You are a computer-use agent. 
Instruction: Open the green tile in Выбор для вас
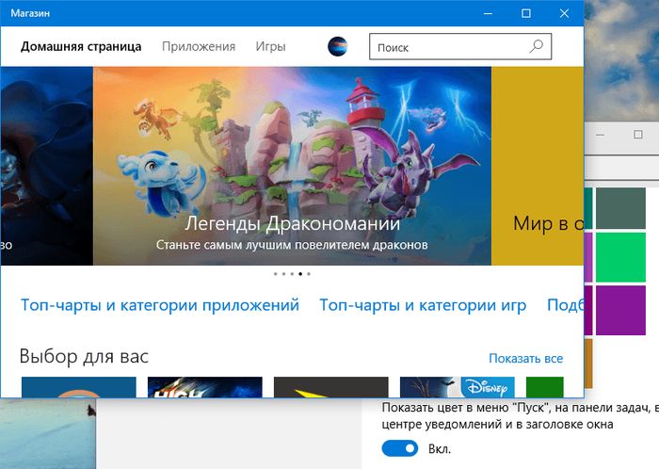(545, 387)
